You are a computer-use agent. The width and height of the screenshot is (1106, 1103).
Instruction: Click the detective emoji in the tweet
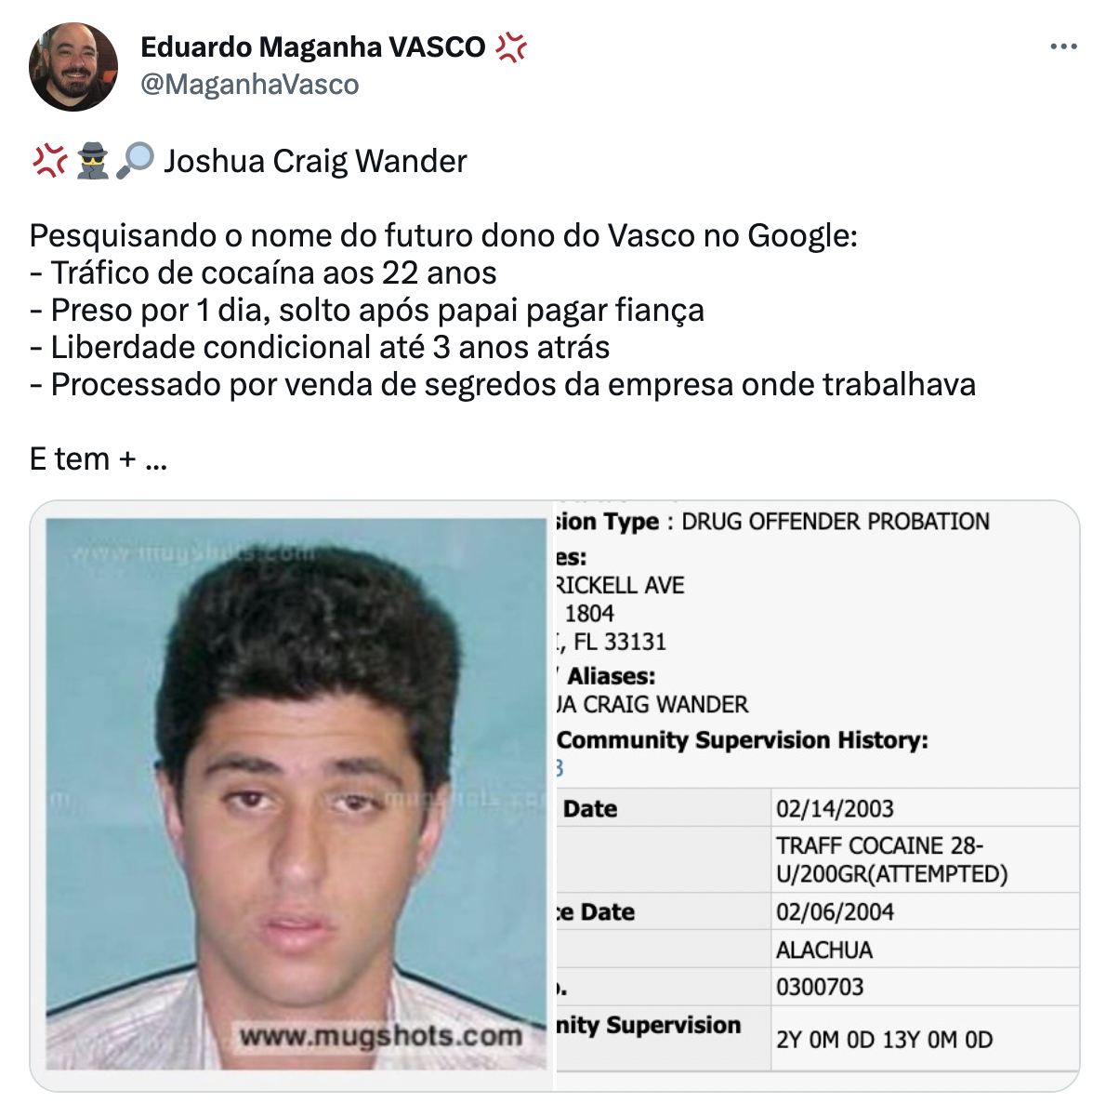92,161
